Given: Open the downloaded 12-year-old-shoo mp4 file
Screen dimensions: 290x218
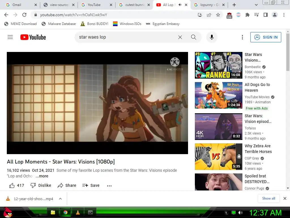Looking at the screenshot, I should (29, 199).
